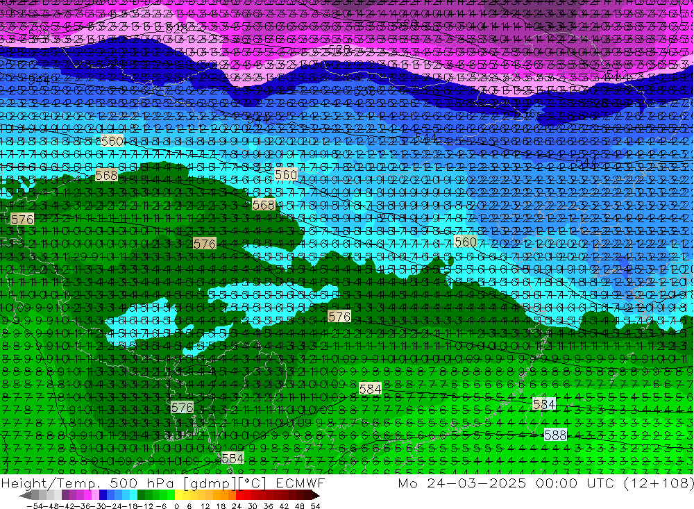Screen dimensions: 694x509
Task: Click the '-30' value on the colour scale
Action: pos(99,506)
